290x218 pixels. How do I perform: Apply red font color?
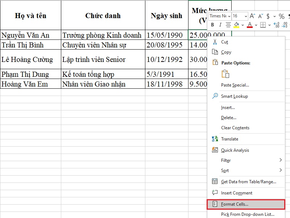coord(250,25)
